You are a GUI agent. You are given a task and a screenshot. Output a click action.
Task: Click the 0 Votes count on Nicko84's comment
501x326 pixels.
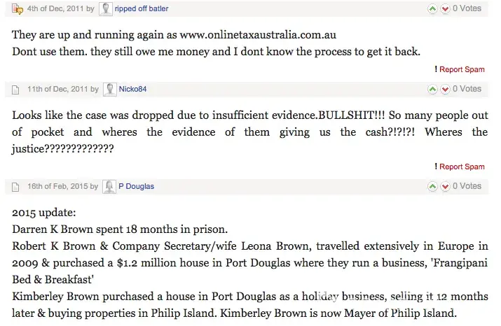click(467, 90)
